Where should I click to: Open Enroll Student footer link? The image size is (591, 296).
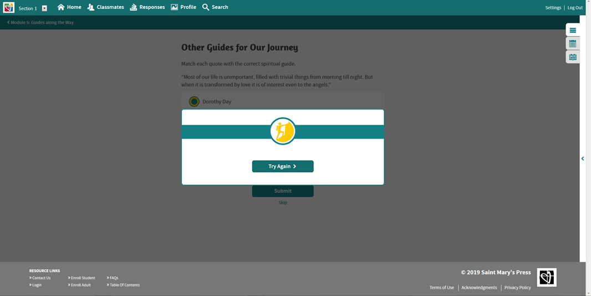pyautogui.click(x=82, y=278)
